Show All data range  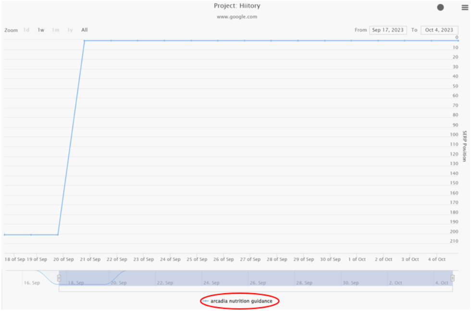pyautogui.click(x=85, y=30)
